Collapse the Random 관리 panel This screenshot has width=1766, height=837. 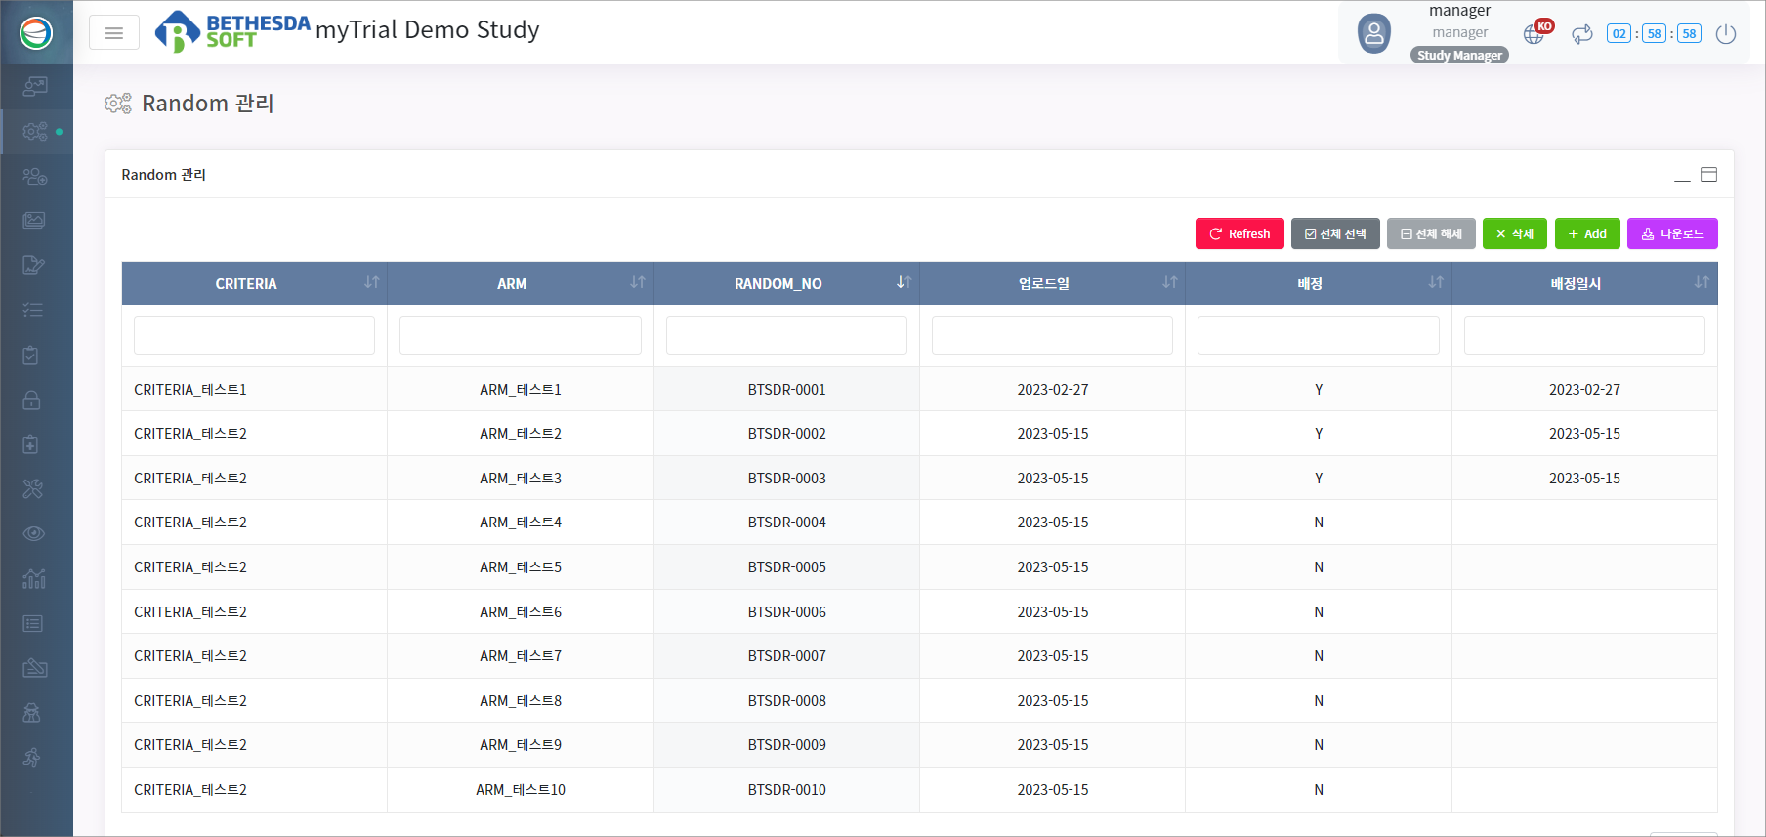(x=1682, y=176)
